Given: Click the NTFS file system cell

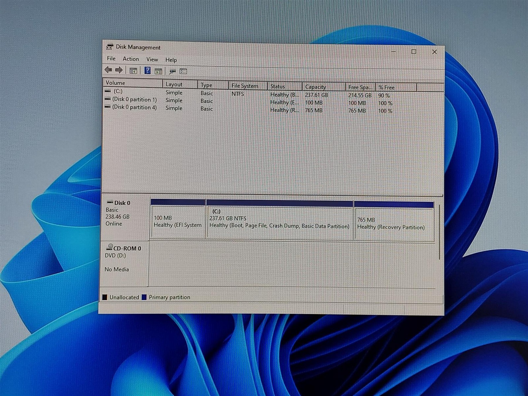Looking at the screenshot, I should tap(238, 94).
